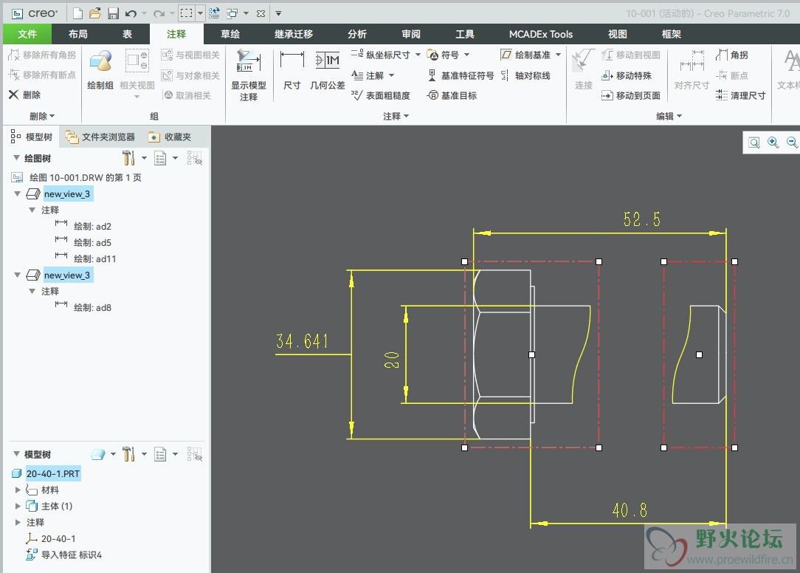
Task: Switch to the 布局 layout tab
Action: pyautogui.click(x=78, y=34)
